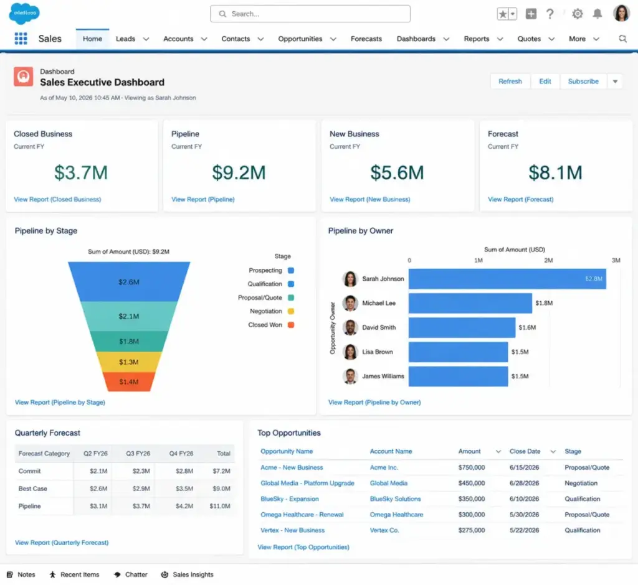Open Chatter in utility bar
Screen dimensions: 638x585
(x=131, y=574)
